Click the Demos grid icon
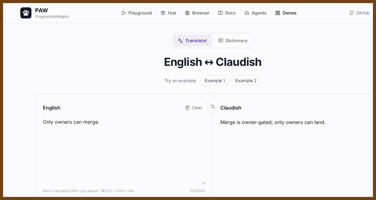 coord(278,13)
